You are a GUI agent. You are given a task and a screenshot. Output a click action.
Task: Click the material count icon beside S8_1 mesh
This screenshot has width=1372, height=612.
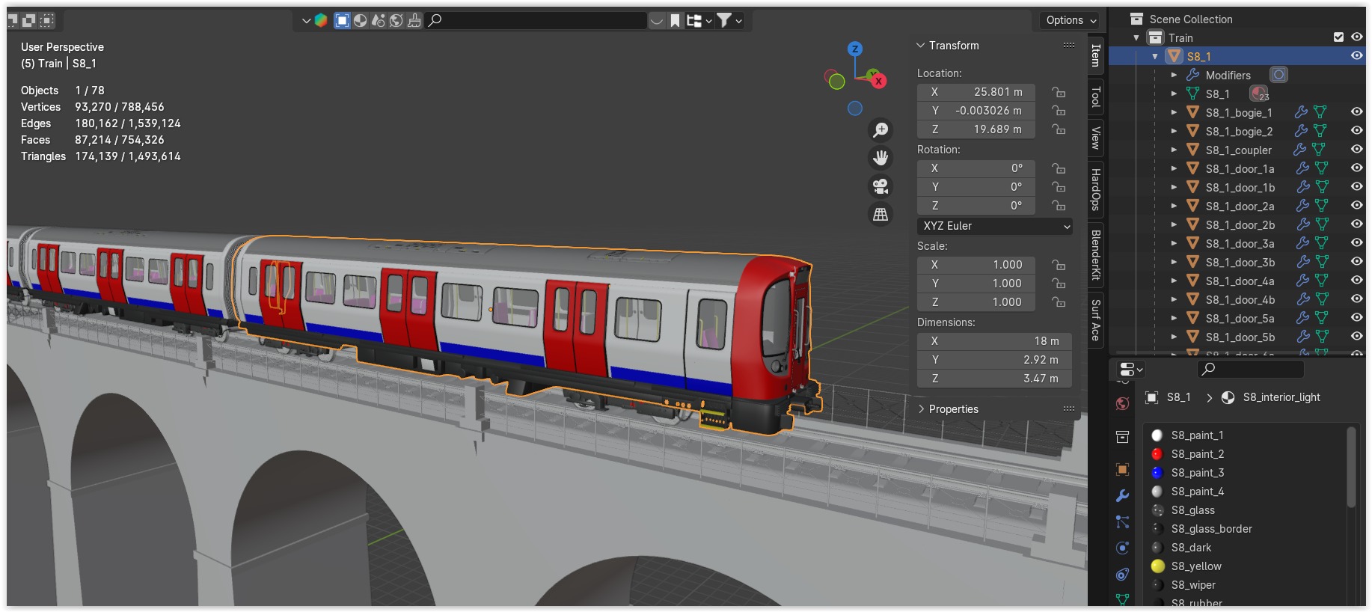point(1259,94)
